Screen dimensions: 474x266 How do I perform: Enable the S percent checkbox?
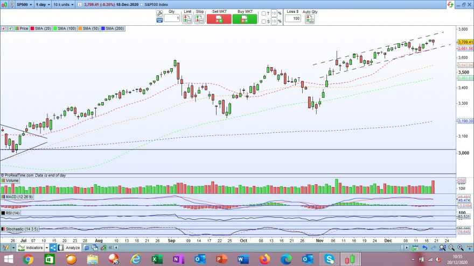(x=263, y=21)
